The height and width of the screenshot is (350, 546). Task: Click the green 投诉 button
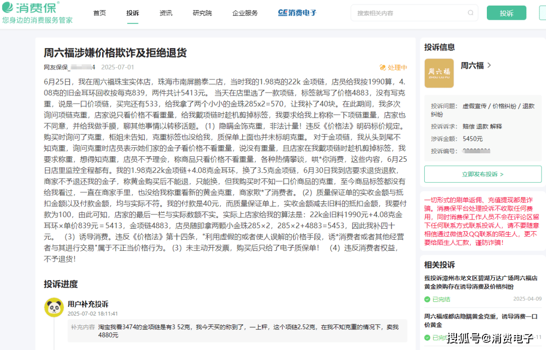[506, 13]
